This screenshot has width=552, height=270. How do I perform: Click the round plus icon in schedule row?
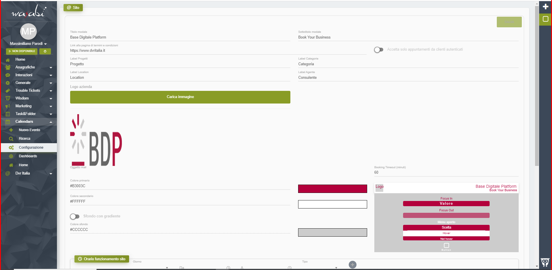(352, 265)
